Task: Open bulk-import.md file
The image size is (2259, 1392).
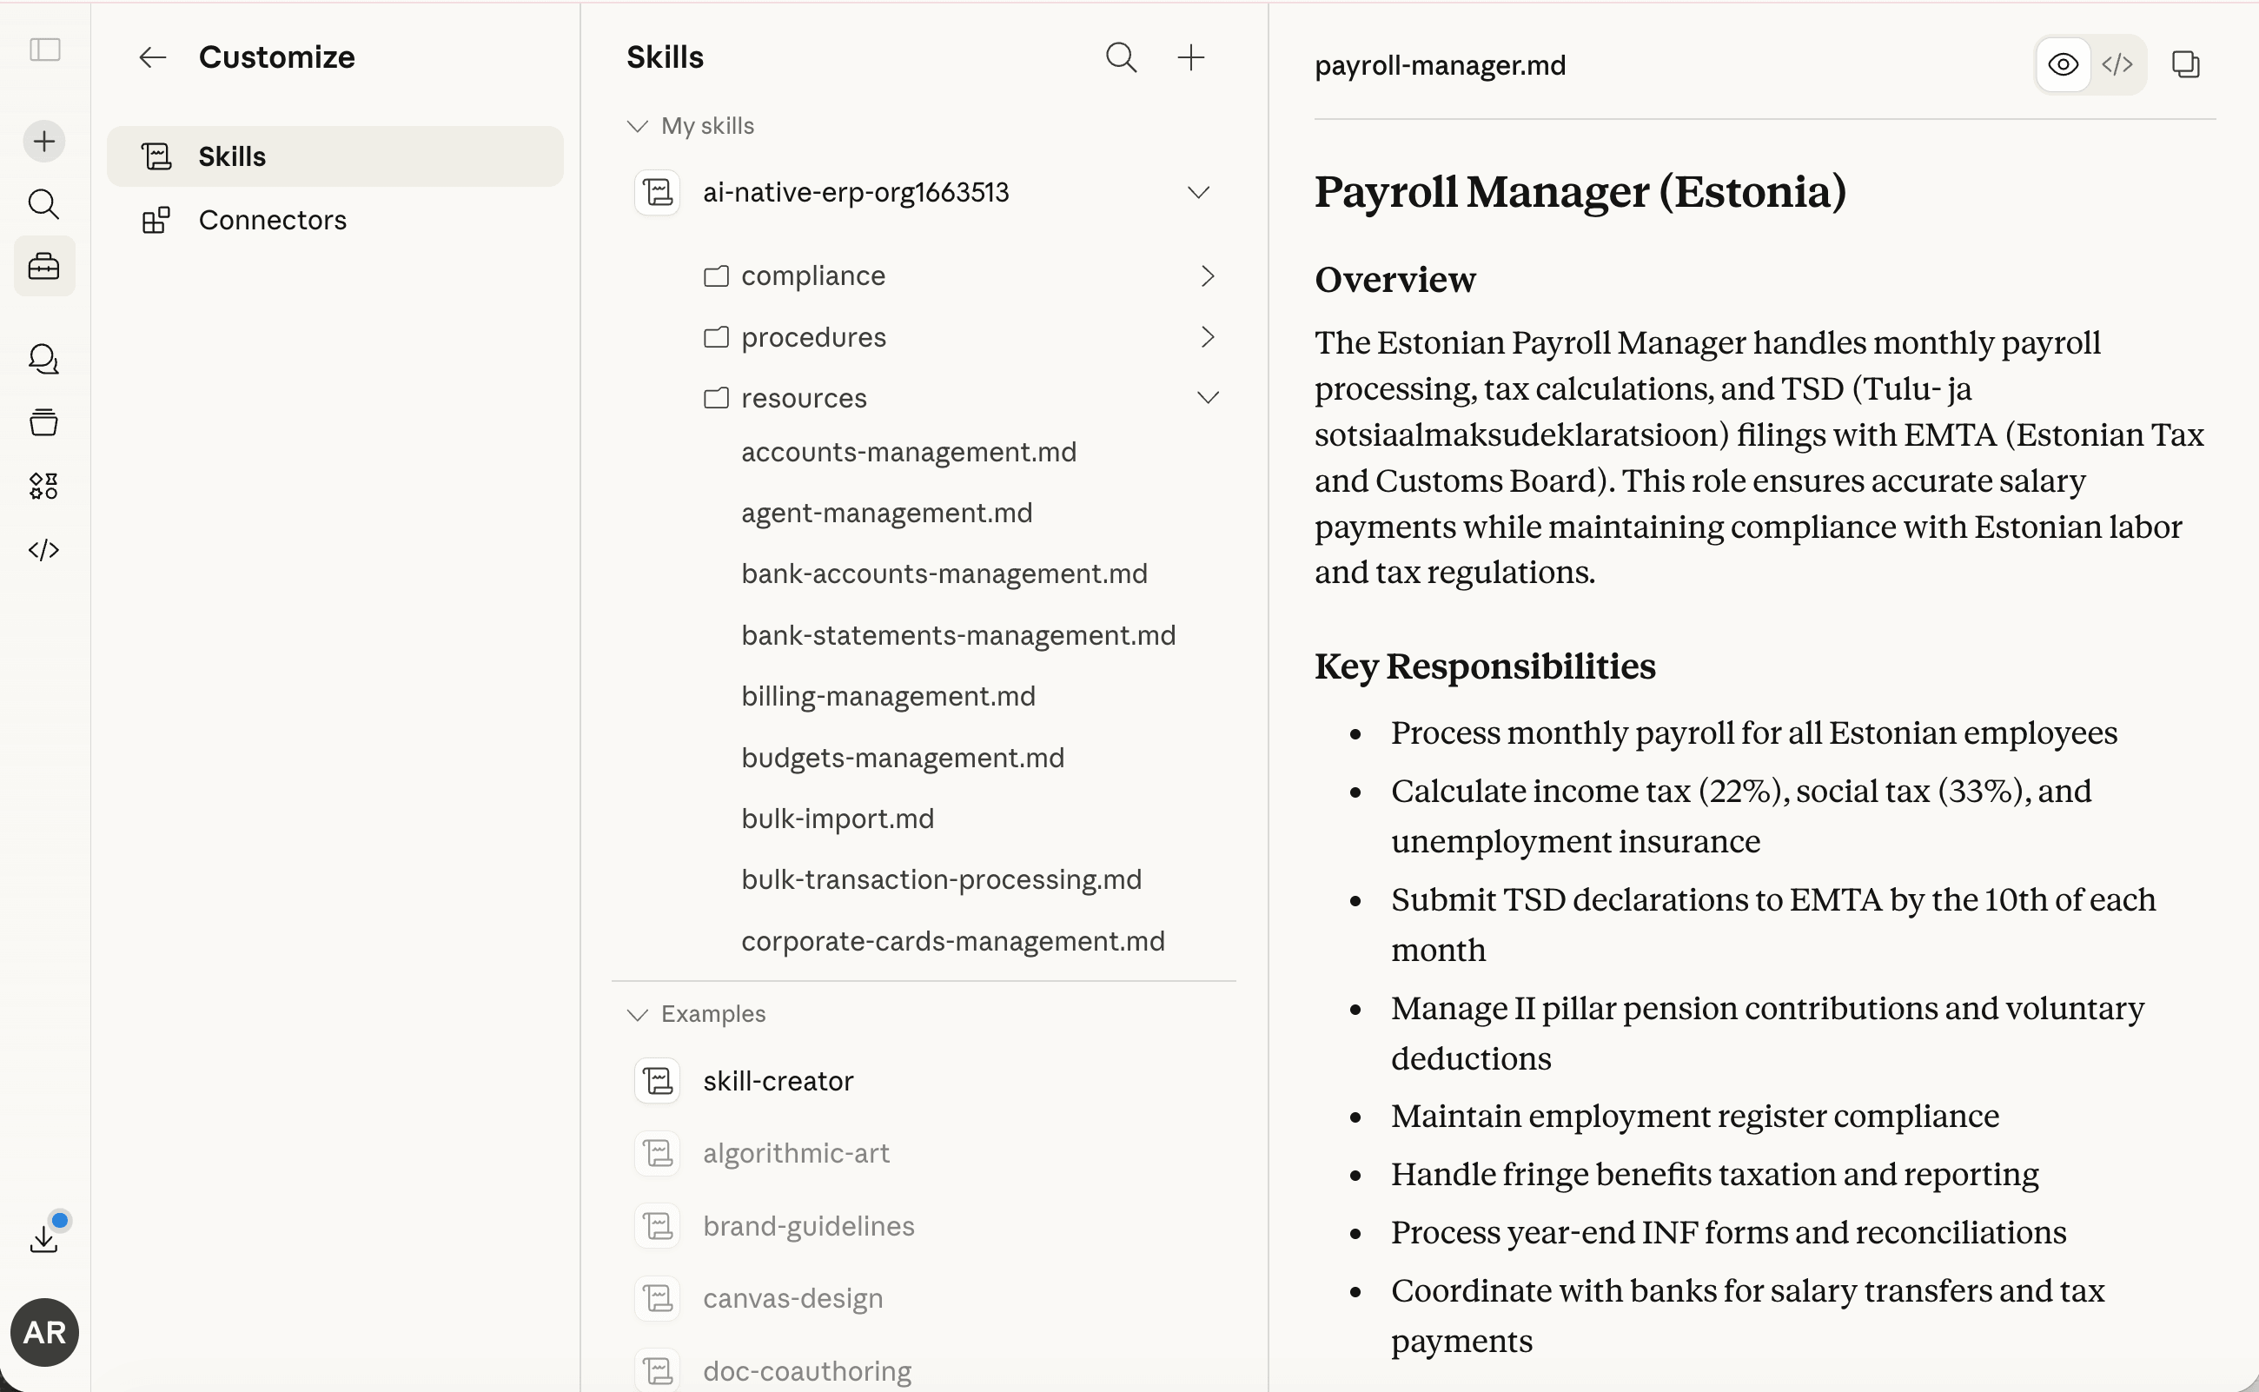Action: (x=837, y=819)
